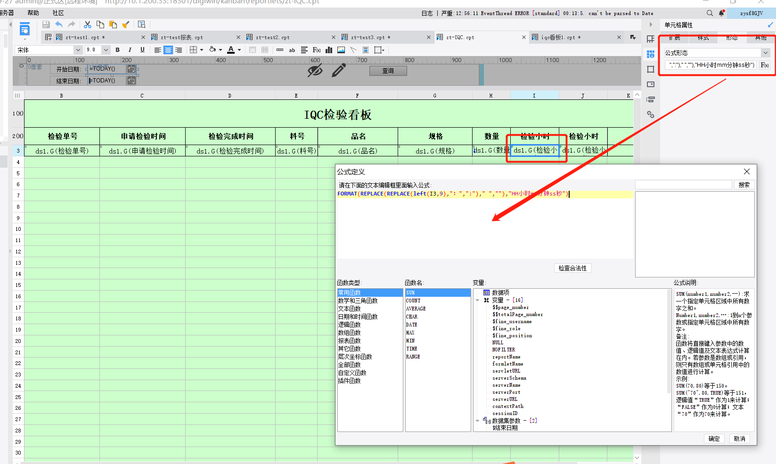Click the 查询 button in the parameter pane
The height and width of the screenshot is (464, 776).
point(388,71)
